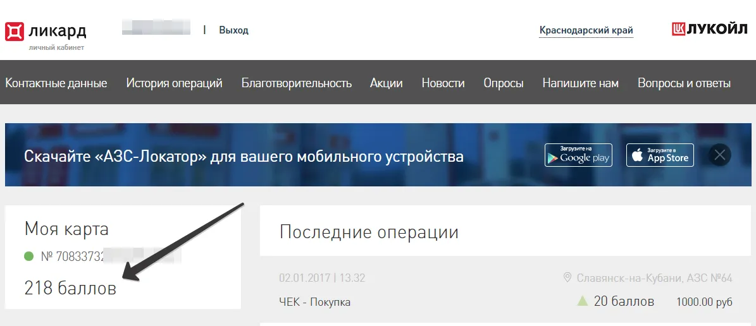Click the Ликард logo icon
Image resolution: width=756 pixels, height=326 pixels.
(15, 32)
